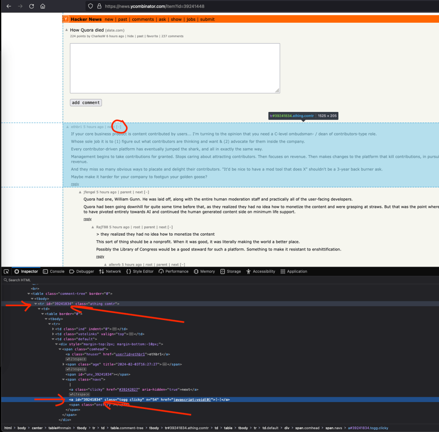
Task: Collapse the span class comhead node
Action: (x=60, y=349)
